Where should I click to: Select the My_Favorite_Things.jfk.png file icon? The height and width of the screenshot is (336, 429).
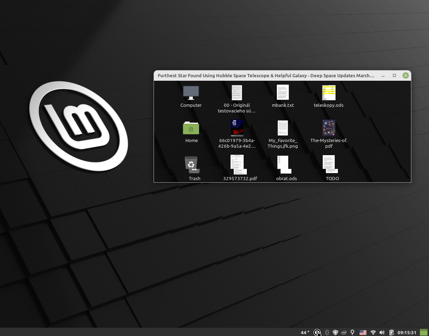(x=283, y=128)
